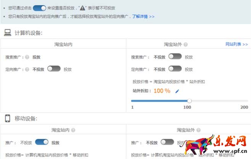Enable 搜索推广 switch in computer 淘宝站外

tap(175, 57)
